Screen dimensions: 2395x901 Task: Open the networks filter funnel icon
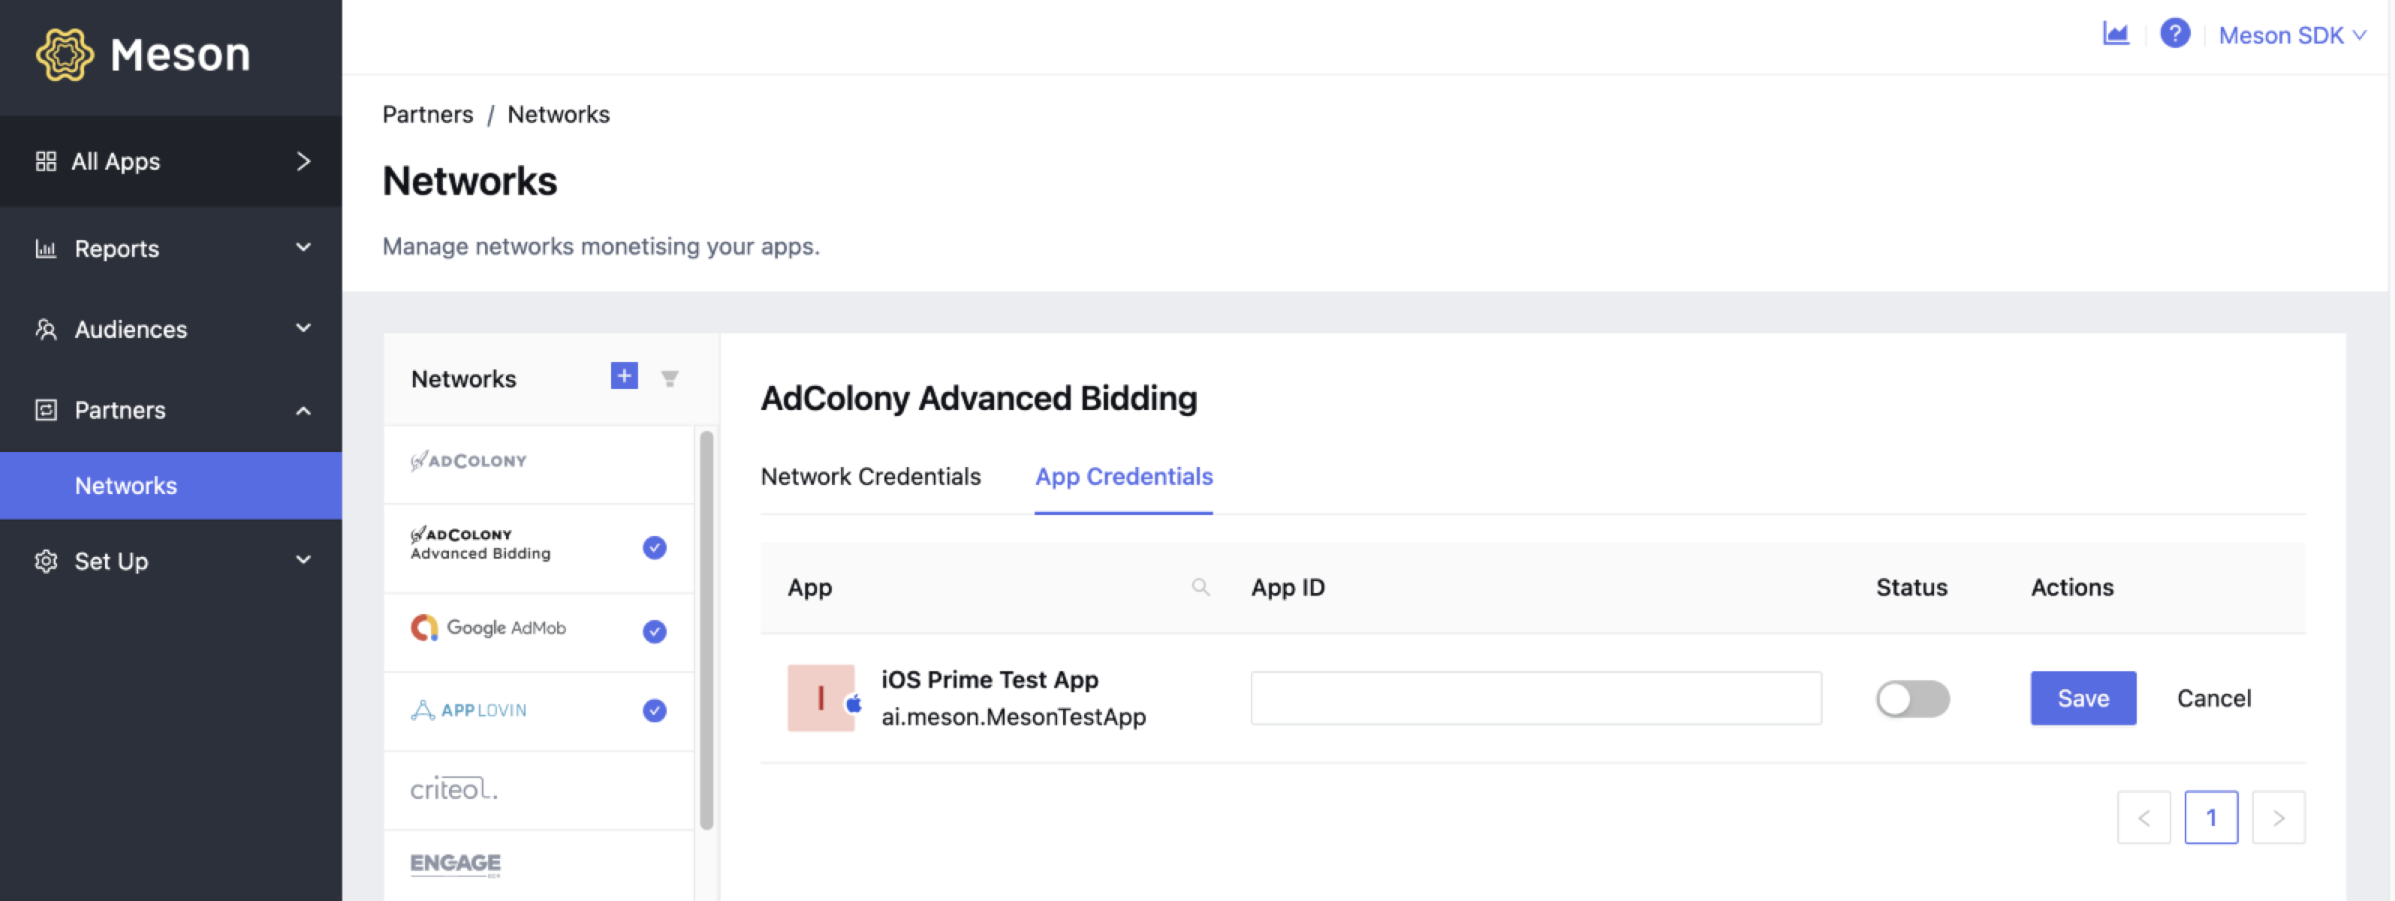click(670, 378)
